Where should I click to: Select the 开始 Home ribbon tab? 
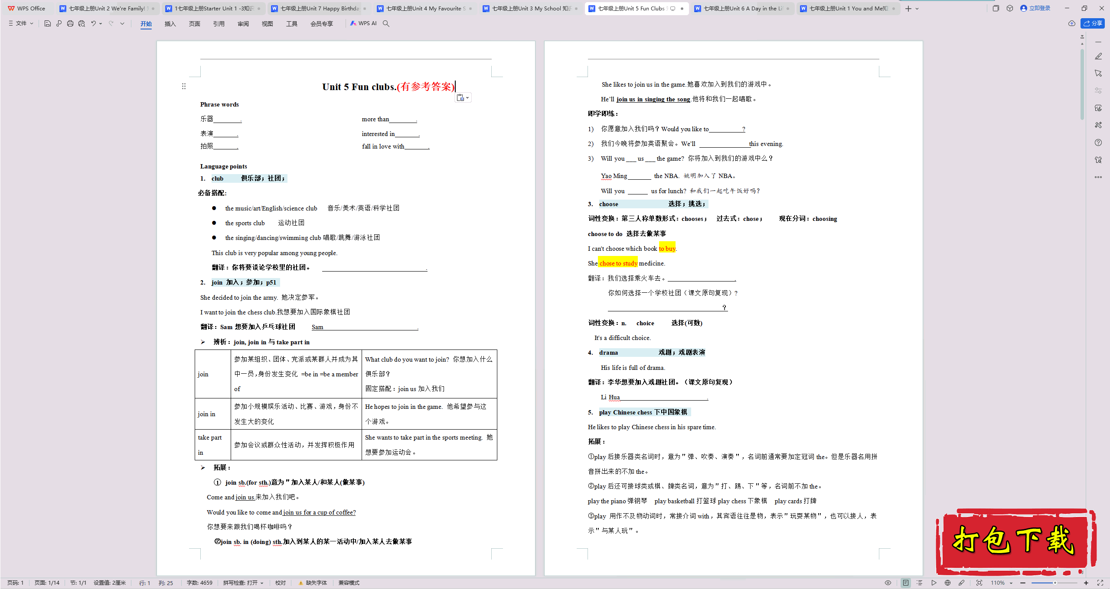(146, 24)
